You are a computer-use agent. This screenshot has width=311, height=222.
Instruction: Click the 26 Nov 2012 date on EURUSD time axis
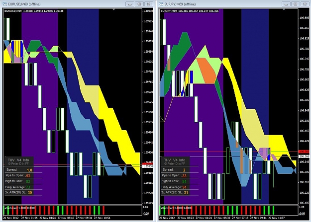11,218
